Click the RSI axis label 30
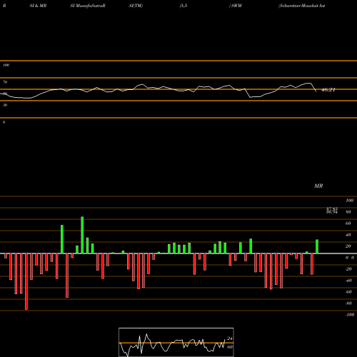The width and height of the screenshot is (357, 357). point(5,105)
